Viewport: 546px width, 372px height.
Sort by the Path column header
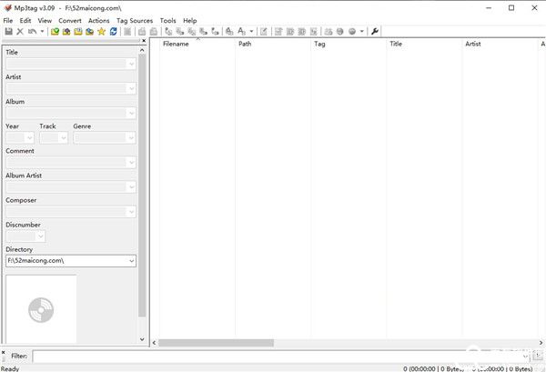point(273,44)
